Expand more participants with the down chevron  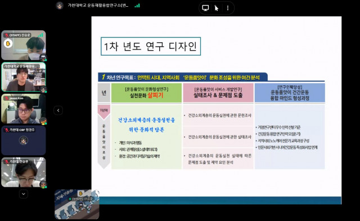24,194
